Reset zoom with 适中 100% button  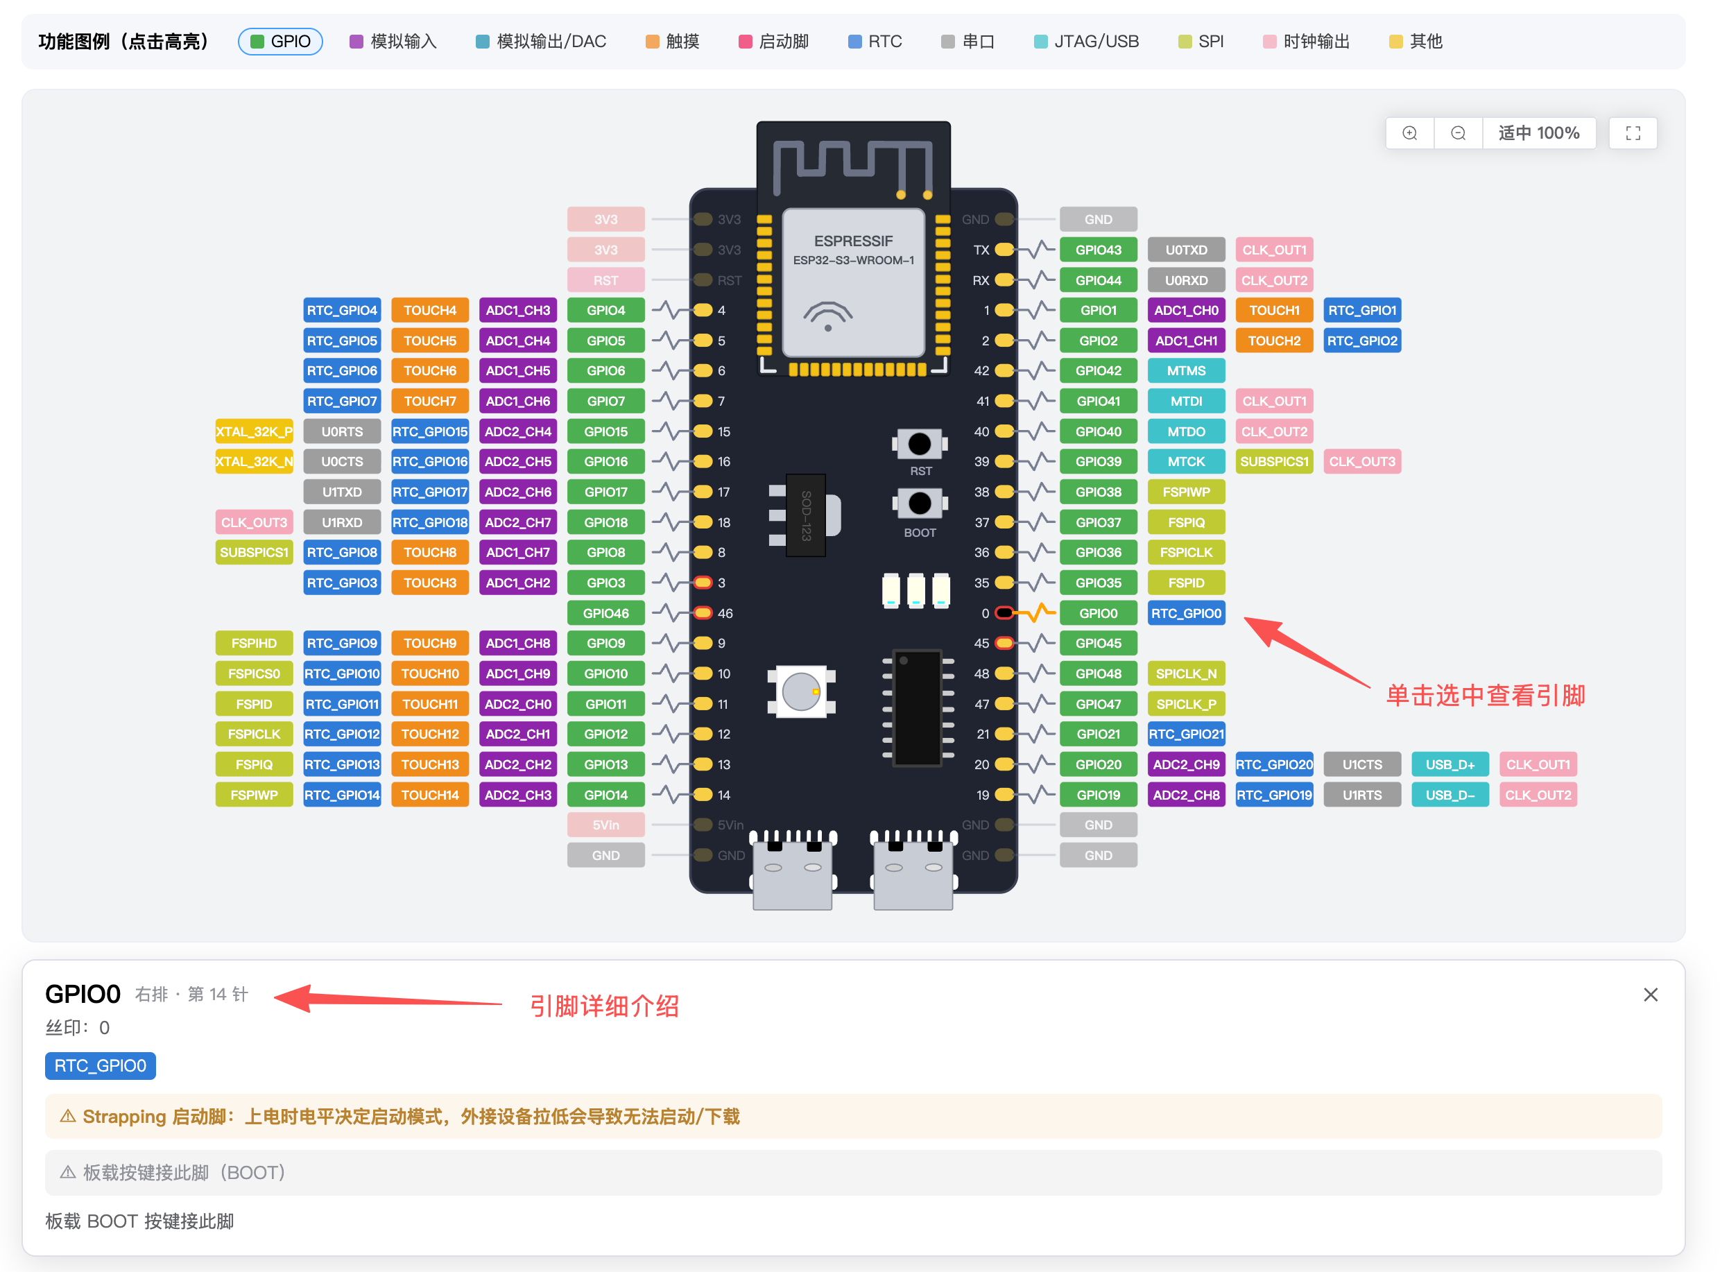click(x=1538, y=133)
